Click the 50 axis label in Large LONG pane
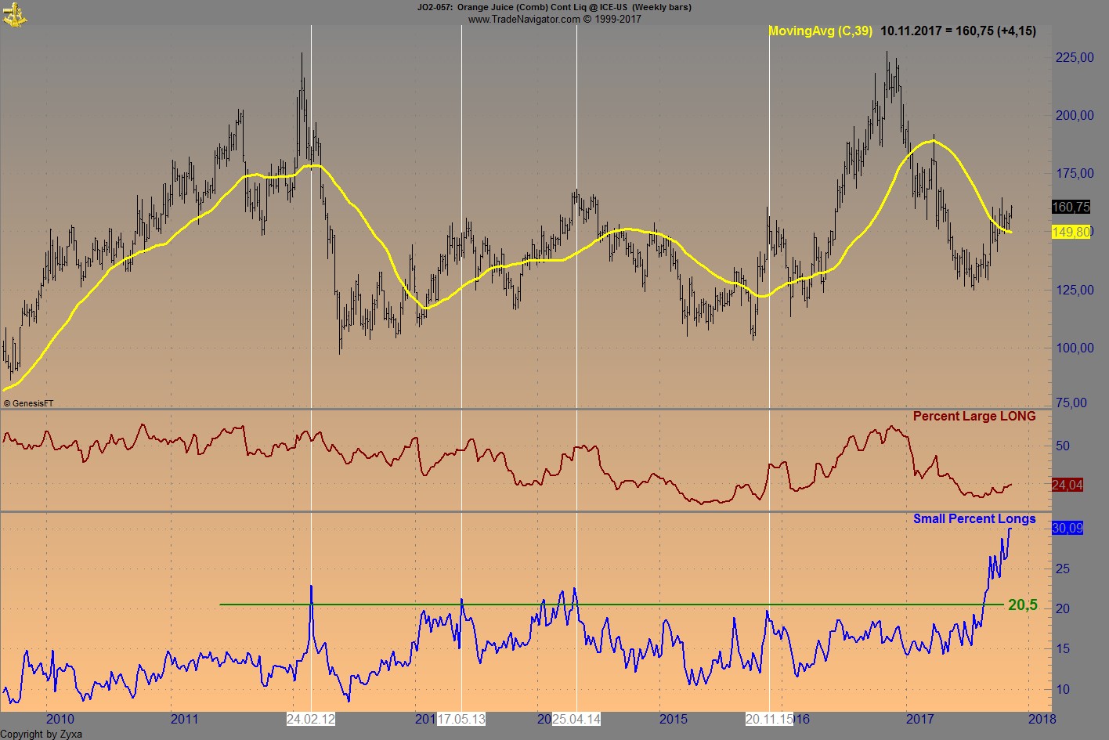The image size is (1109, 740). tap(1062, 446)
